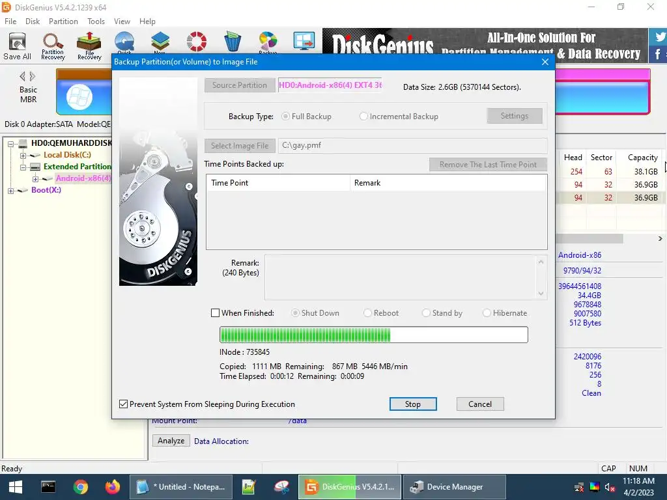Collapse the HD0:QEMUHARDDISK tree node

pyautogui.click(x=10, y=144)
